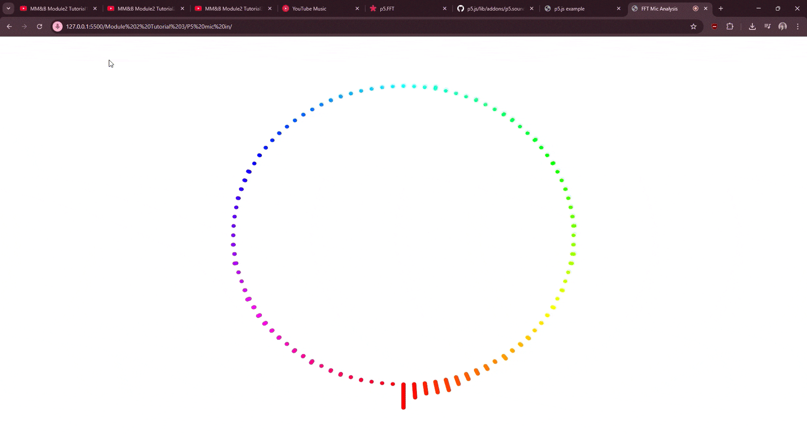Image resolution: width=807 pixels, height=434 pixels.
Task: Click the back navigation arrow
Action: coord(9,26)
